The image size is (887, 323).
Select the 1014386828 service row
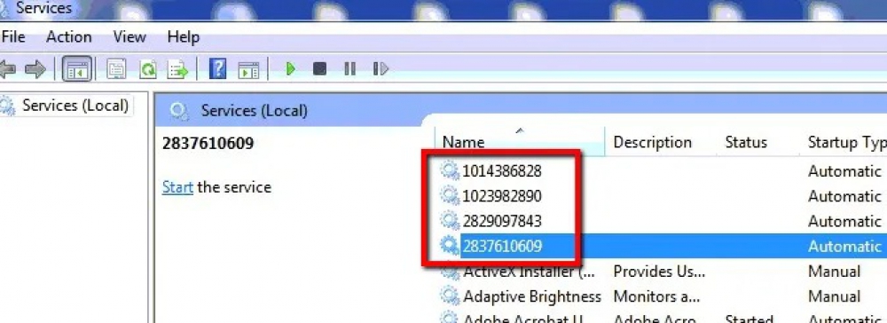(x=663, y=171)
